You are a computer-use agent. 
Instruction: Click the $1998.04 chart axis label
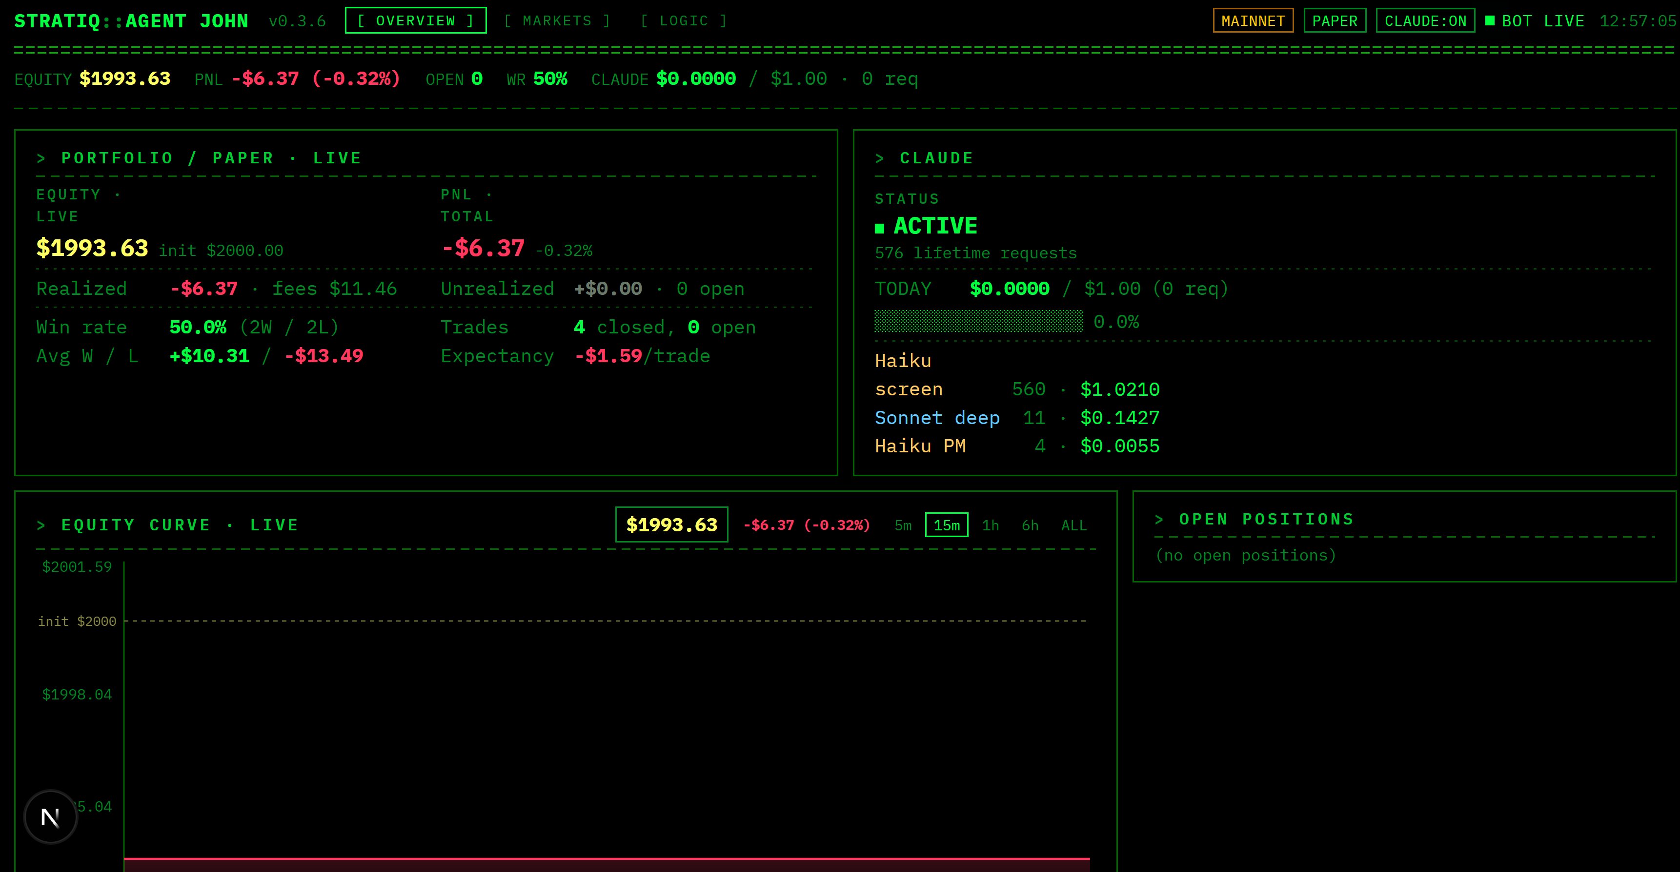click(77, 694)
